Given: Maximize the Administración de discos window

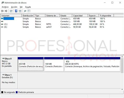Looking at the screenshot, I should coord(112,3).
